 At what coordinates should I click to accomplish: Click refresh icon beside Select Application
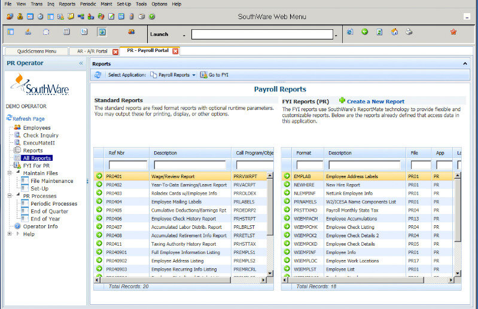pyautogui.click(x=98, y=75)
